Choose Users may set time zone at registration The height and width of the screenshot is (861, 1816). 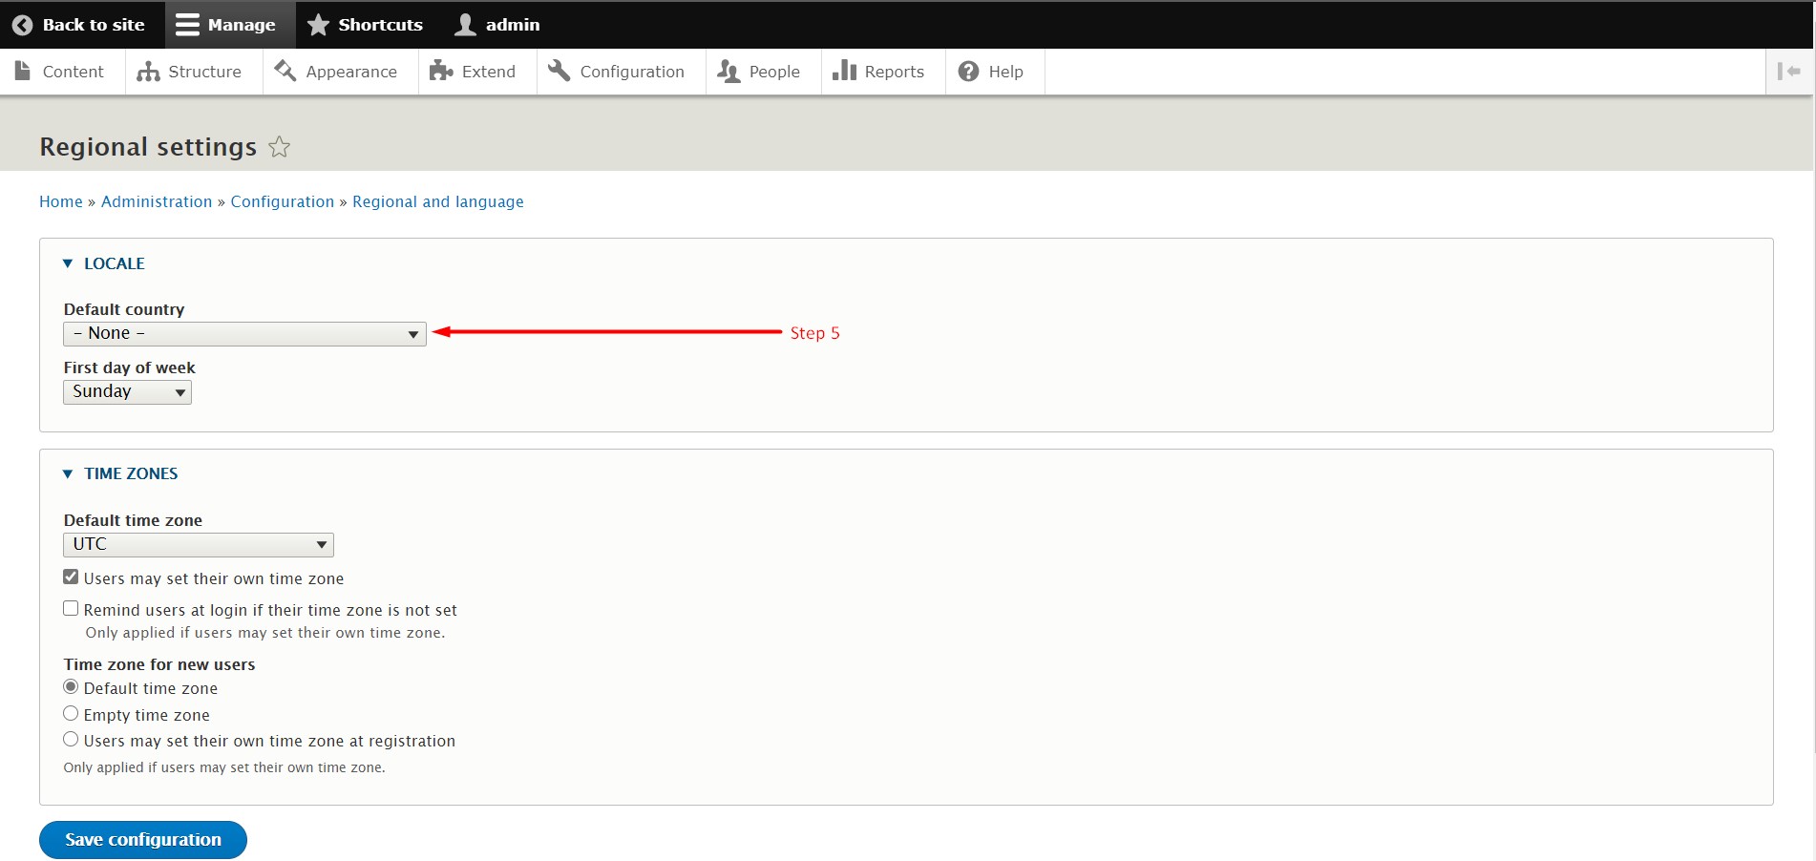pyautogui.click(x=71, y=739)
